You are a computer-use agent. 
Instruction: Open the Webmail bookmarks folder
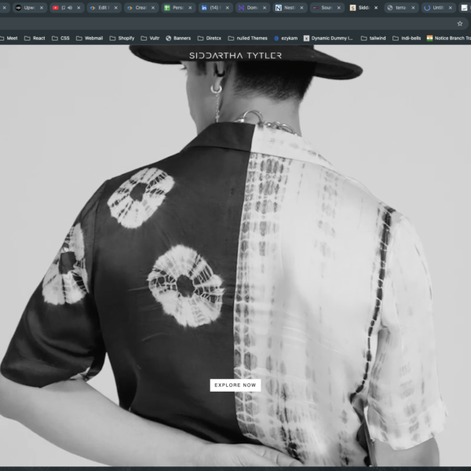[x=89, y=38]
